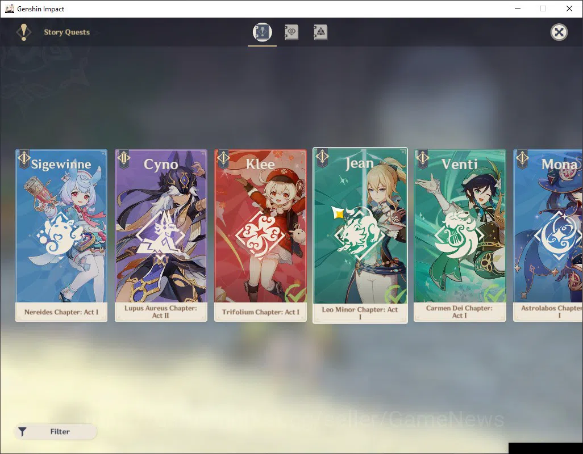Click the act I badge on Sigewinne card
The width and height of the screenshot is (583, 454).
click(x=24, y=158)
